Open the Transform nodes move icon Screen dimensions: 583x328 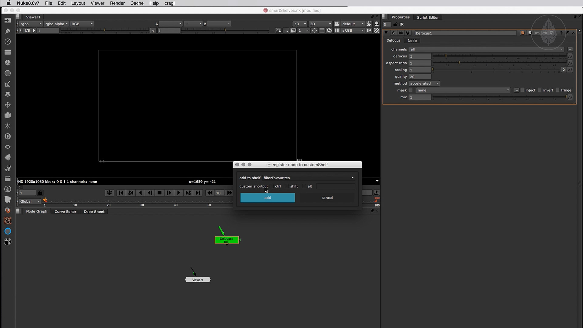tap(8, 105)
